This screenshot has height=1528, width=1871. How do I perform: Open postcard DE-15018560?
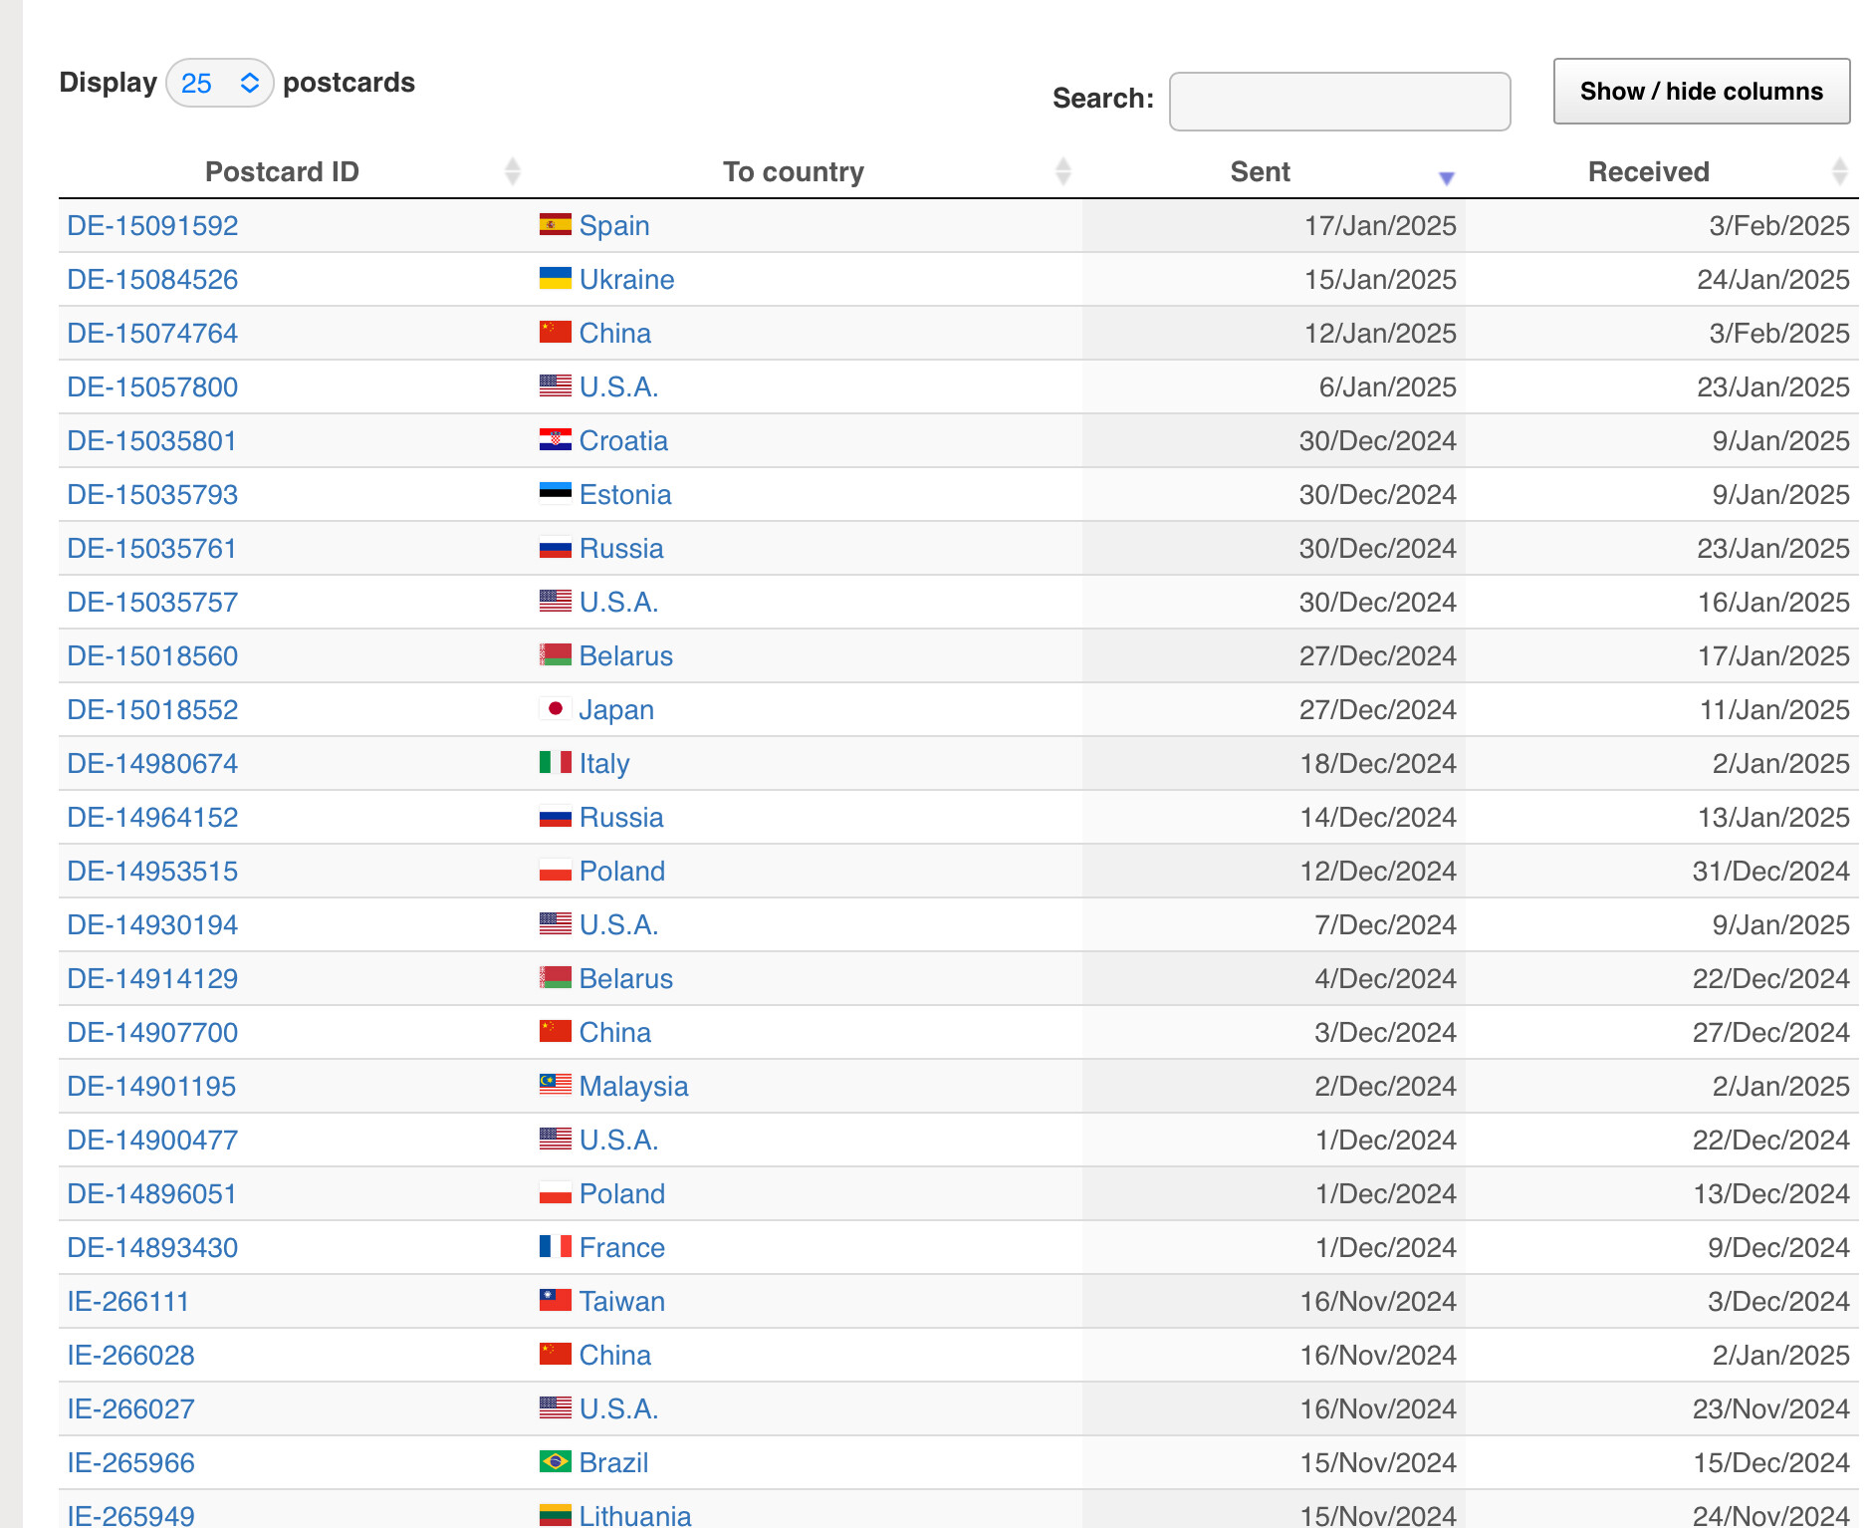tap(152, 655)
